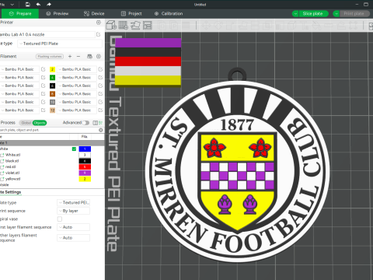Select the Plate Settings tab
Screen dimensions: 373x280
click(x=10, y=192)
